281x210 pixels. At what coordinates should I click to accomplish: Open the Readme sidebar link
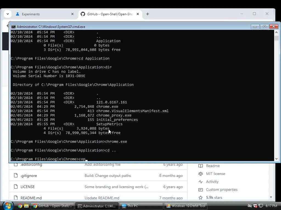(x=213, y=166)
